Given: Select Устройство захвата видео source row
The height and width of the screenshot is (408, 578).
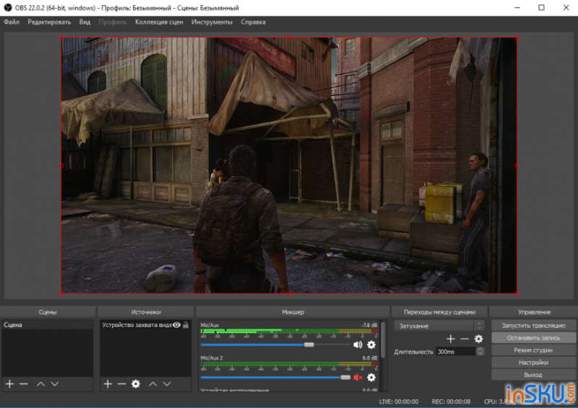Looking at the screenshot, I should (x=145, y=325).
